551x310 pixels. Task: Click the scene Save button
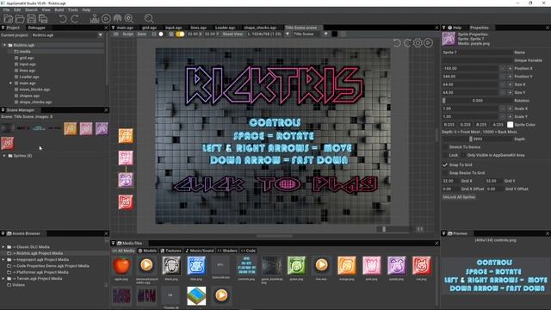(x=142, y=34)
